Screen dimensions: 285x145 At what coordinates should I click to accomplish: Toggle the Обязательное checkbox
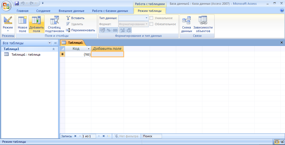151,24
